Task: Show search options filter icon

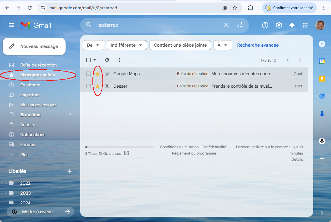Action: [x=240, y=25]
